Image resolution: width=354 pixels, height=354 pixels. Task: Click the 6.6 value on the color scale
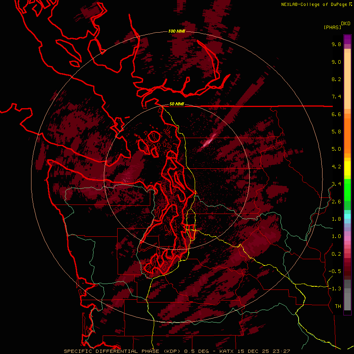tap(336, 114)
